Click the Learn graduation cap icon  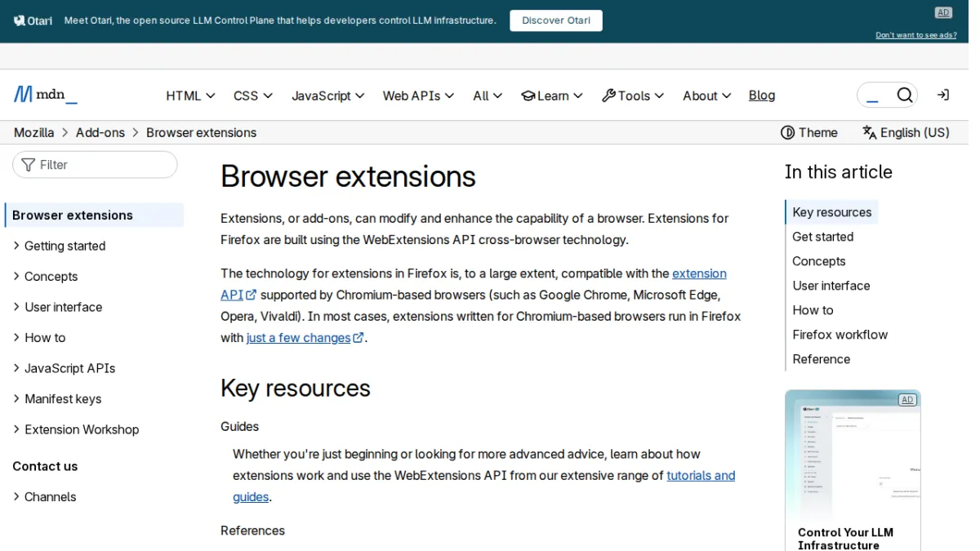point(528,96)
